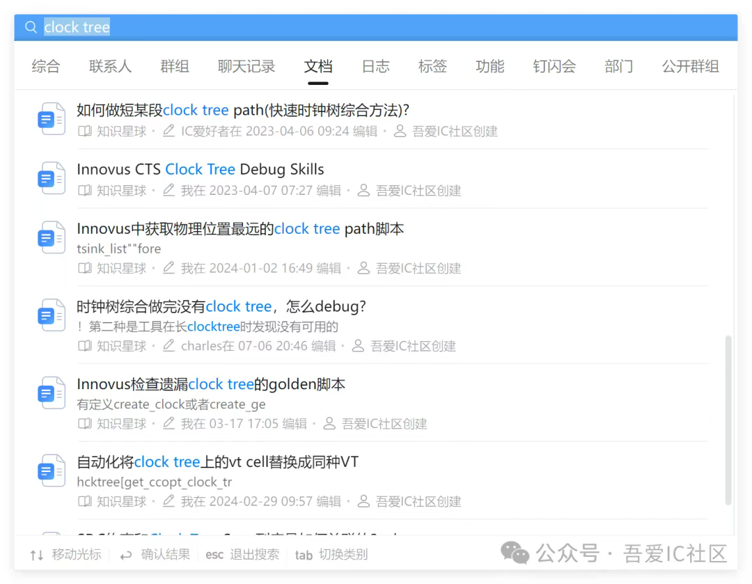Click book icon under 怎么debug result
The width and height of the screenshot is (752, 584).
(x=85, y=346)
